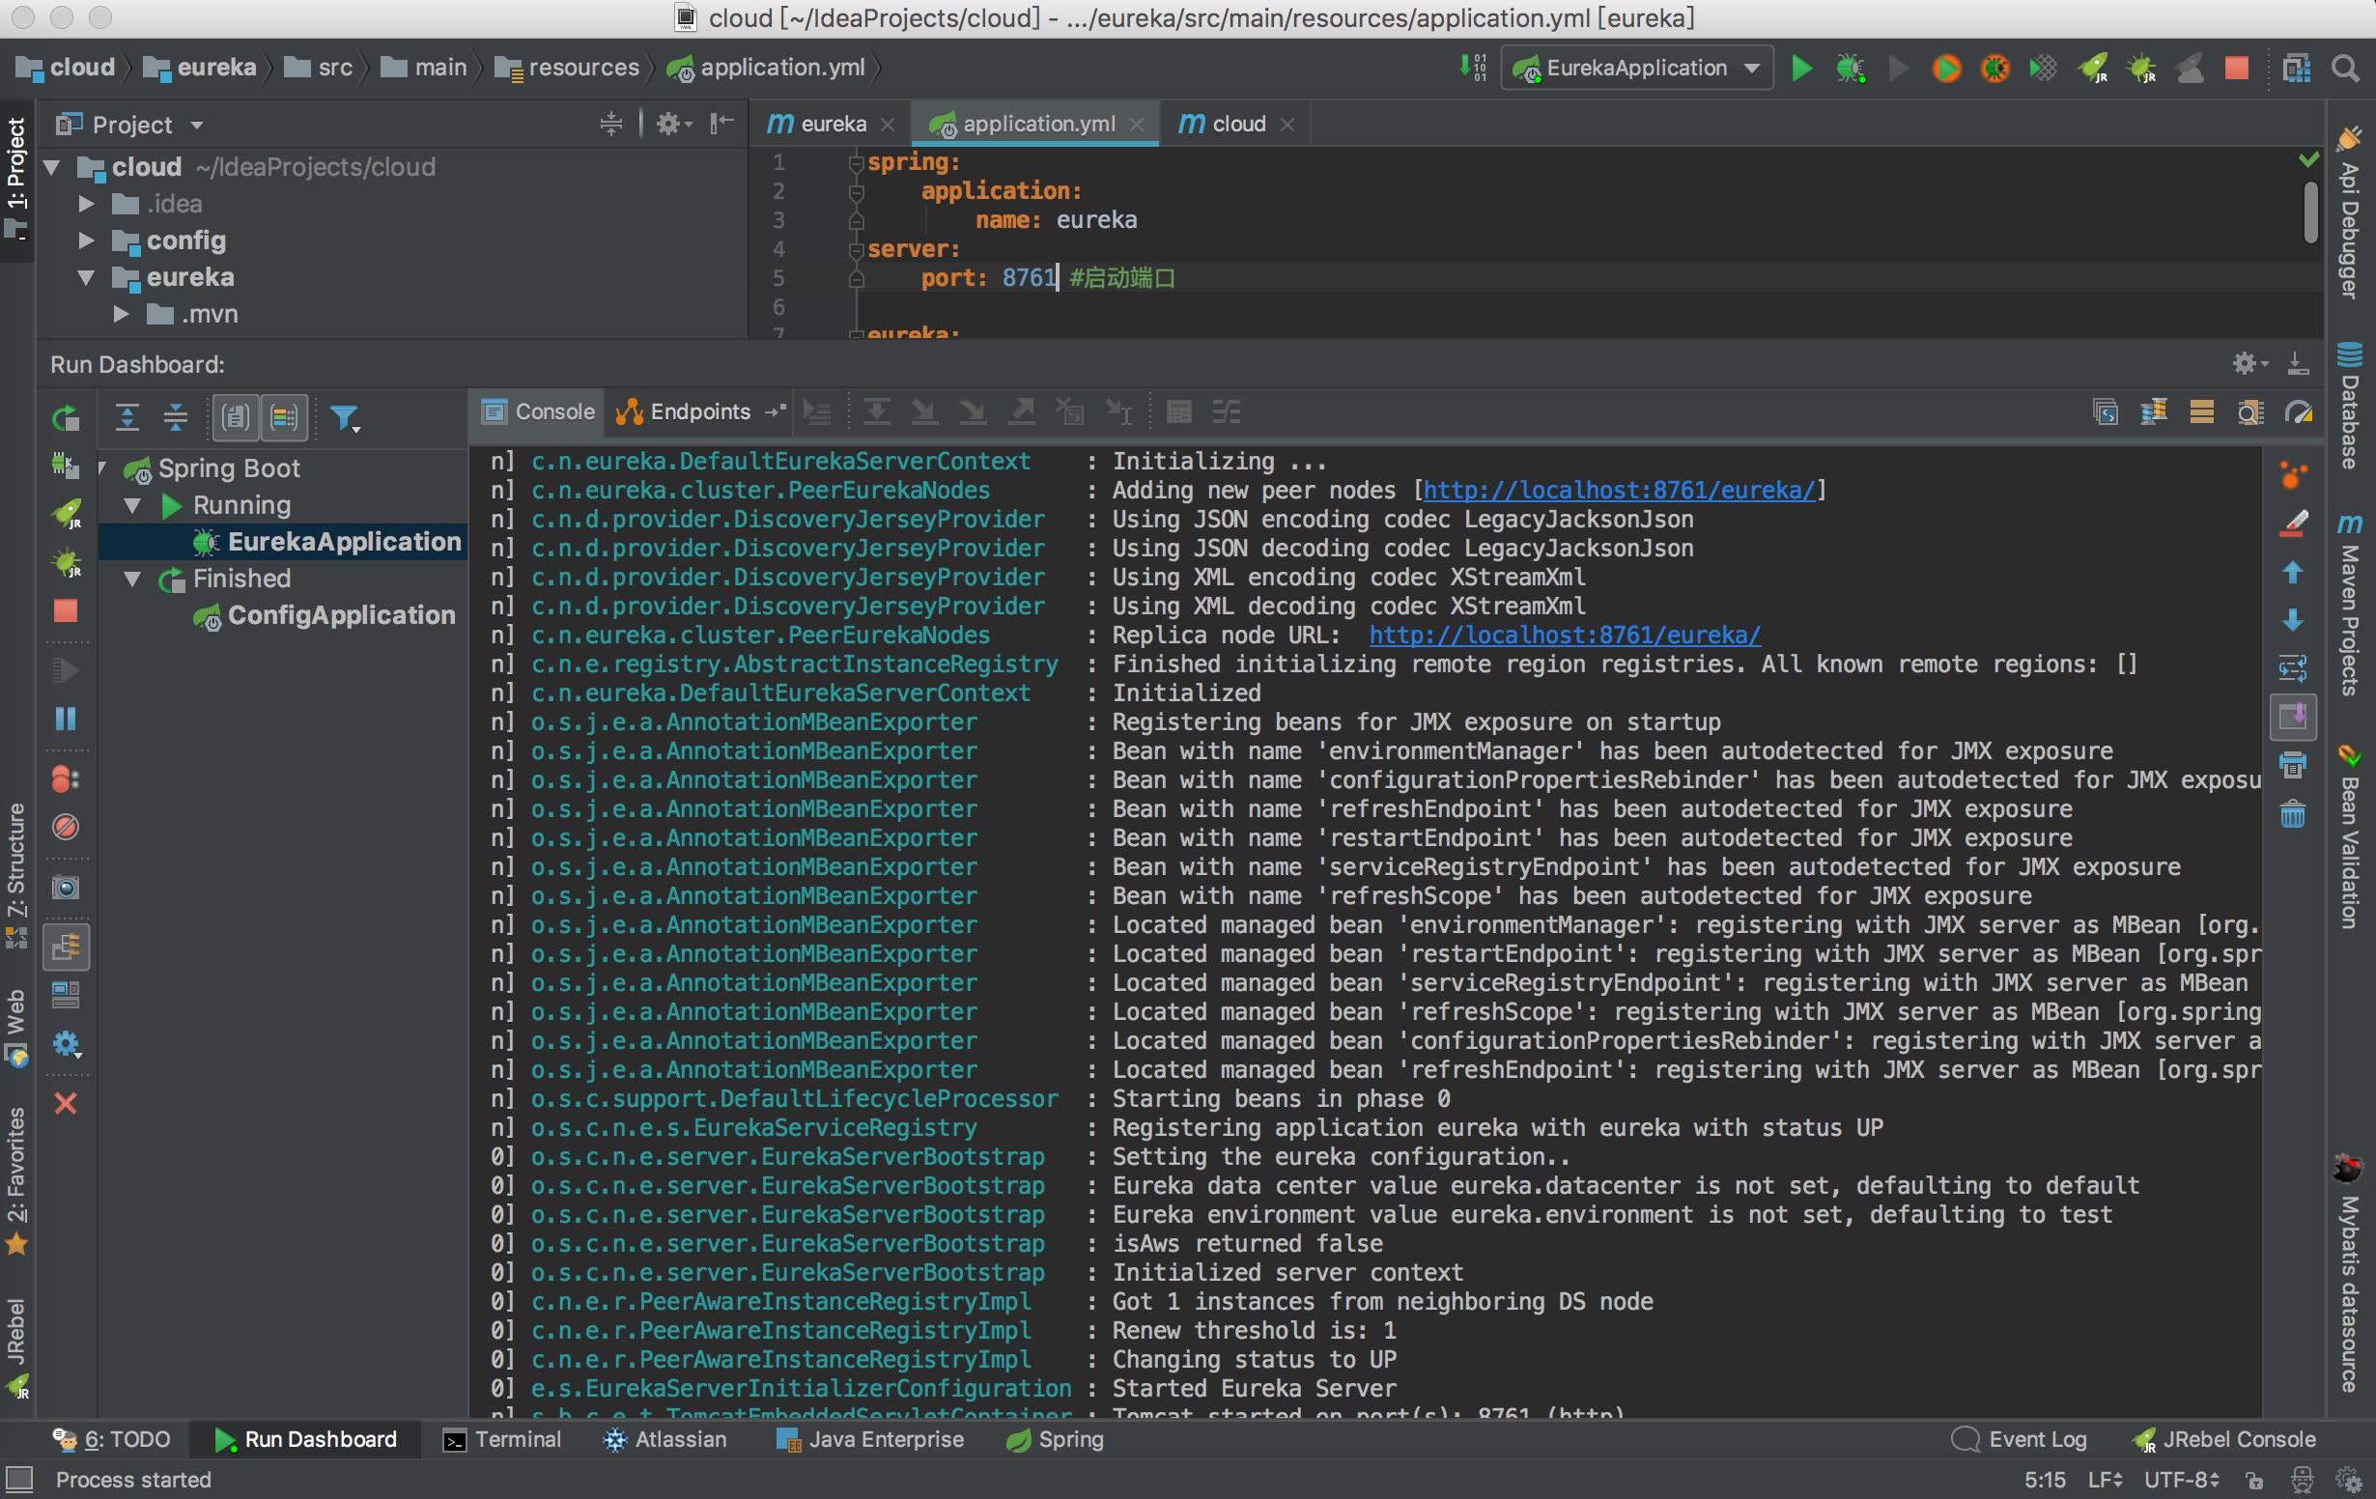Click the trash Clear All console icon
Image resolution: width=2376 pixels, height=1499 pixels.
click(x=2292, y=815)
